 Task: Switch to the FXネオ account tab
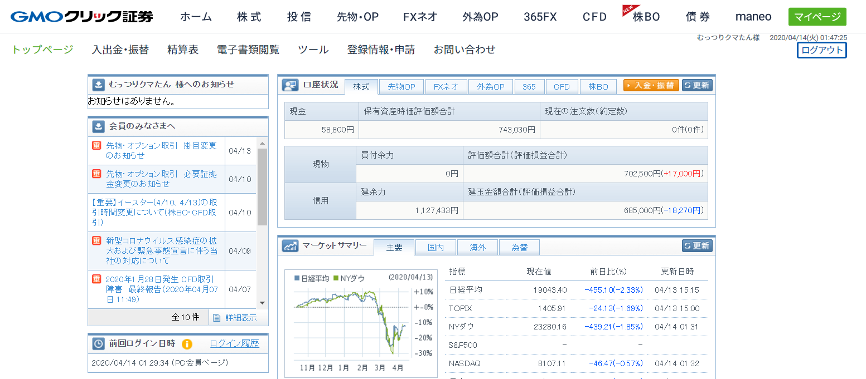coord(446,87)
